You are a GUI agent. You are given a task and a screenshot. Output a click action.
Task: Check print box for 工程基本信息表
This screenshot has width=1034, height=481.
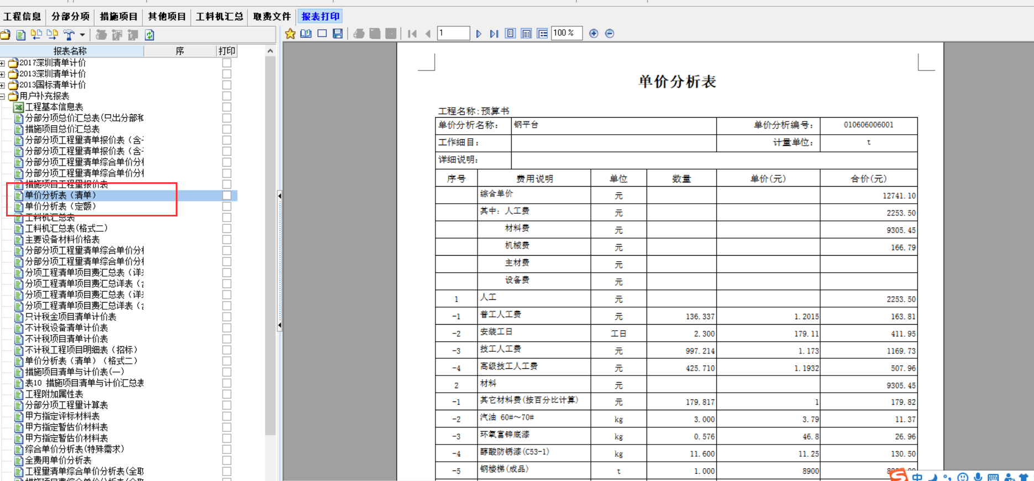coord(227,107)
